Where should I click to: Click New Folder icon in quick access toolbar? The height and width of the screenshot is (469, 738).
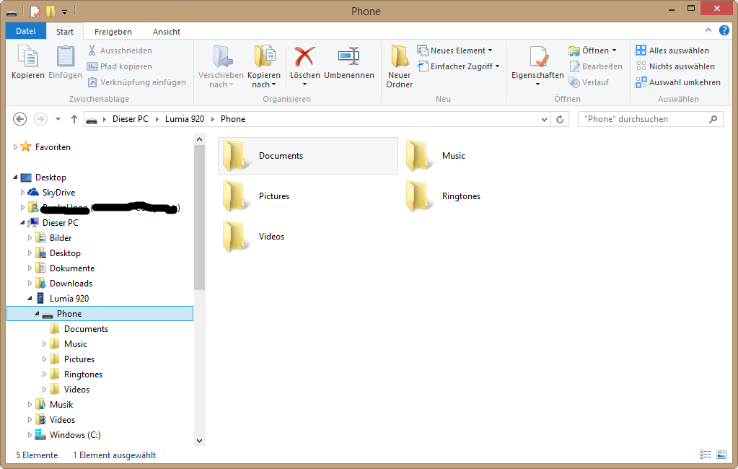[50, 11]
